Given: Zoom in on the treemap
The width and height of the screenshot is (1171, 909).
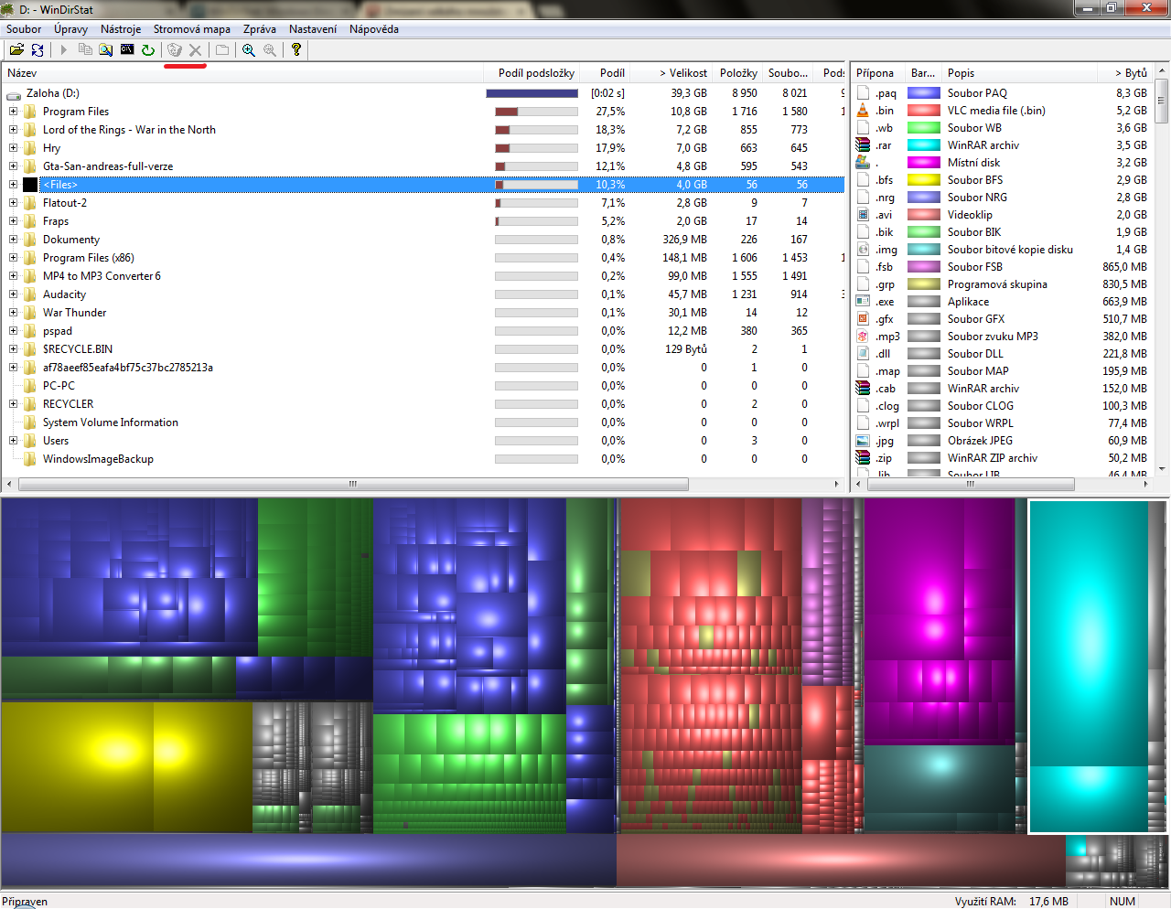Looking at the screenshot, I should click(249, 50).
